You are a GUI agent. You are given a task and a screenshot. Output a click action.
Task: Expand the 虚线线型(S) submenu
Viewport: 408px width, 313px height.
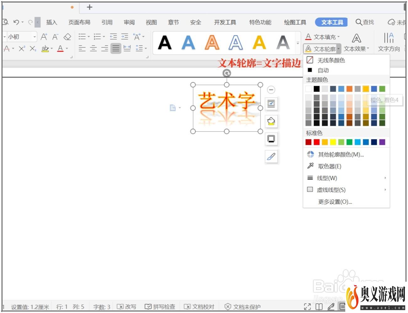pos(346,190)
